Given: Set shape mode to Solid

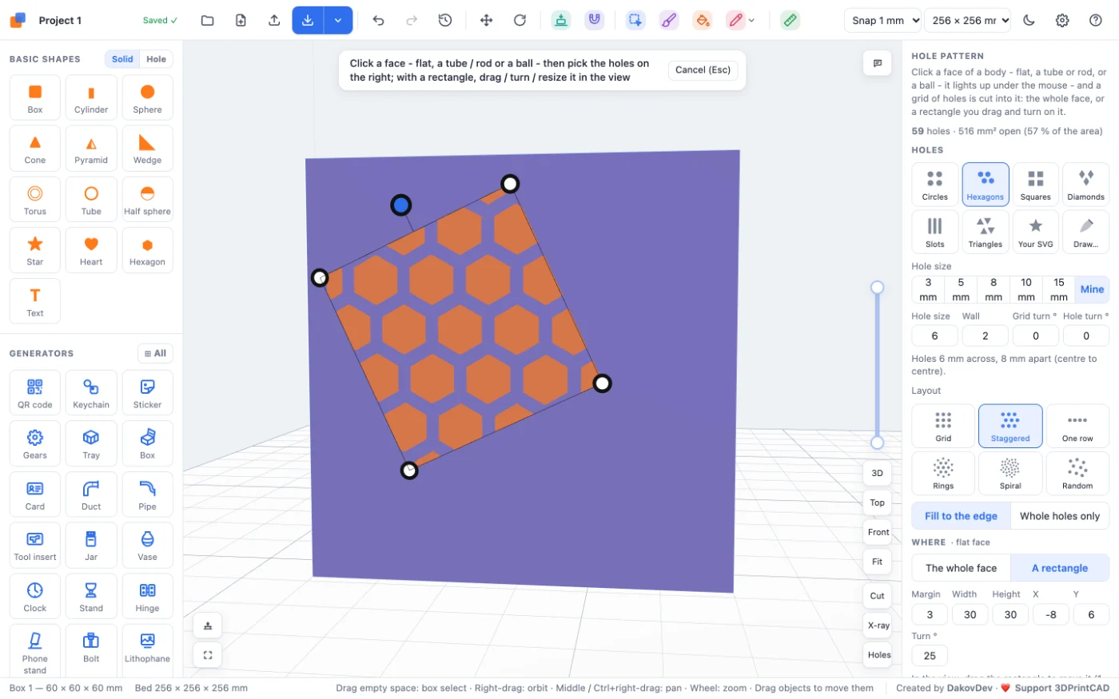Looking at the screenshot, I should click(122, 59).
